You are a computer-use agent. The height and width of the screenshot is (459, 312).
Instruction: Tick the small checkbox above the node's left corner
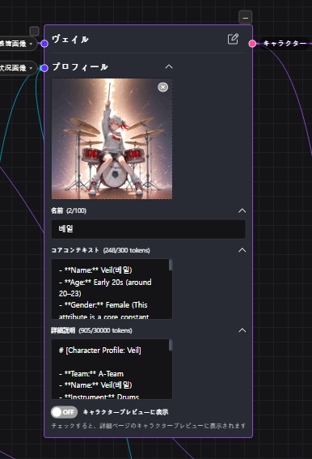point(34,31)
